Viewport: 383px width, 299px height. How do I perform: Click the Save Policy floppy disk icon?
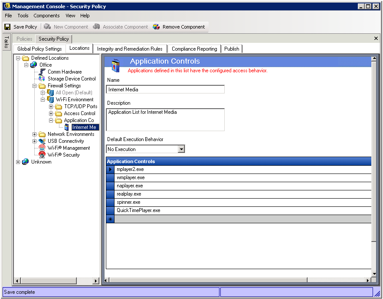(7, 27)
